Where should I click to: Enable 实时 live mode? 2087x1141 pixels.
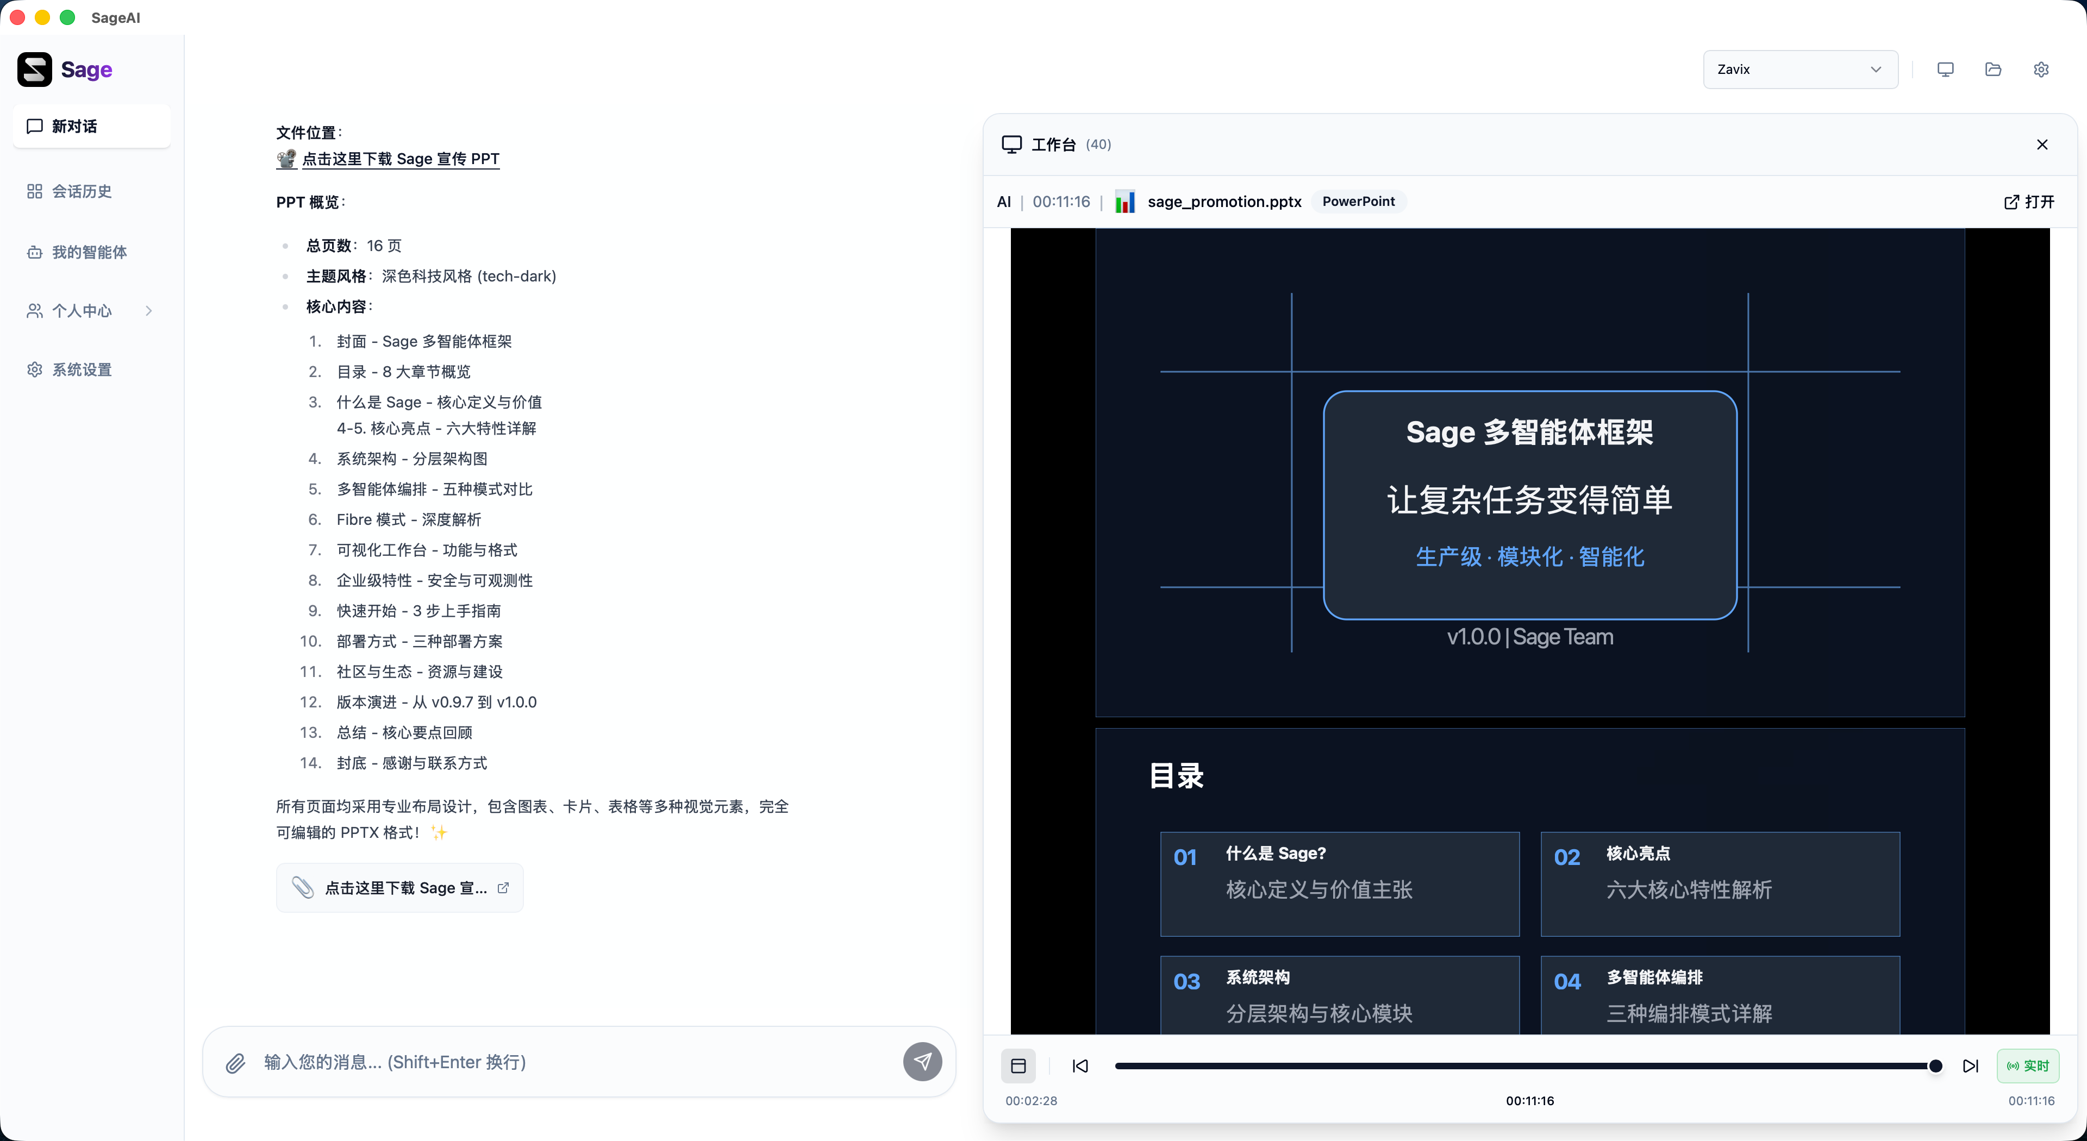coord(2027,1065)
